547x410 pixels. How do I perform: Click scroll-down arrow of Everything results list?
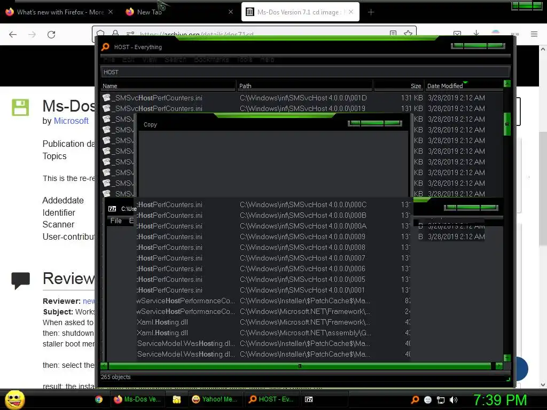point(507,358)
